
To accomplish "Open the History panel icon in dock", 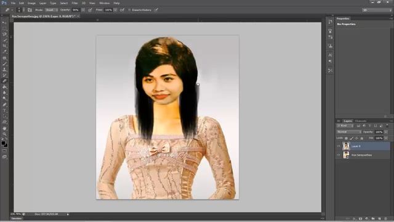I will click(330, 22).
